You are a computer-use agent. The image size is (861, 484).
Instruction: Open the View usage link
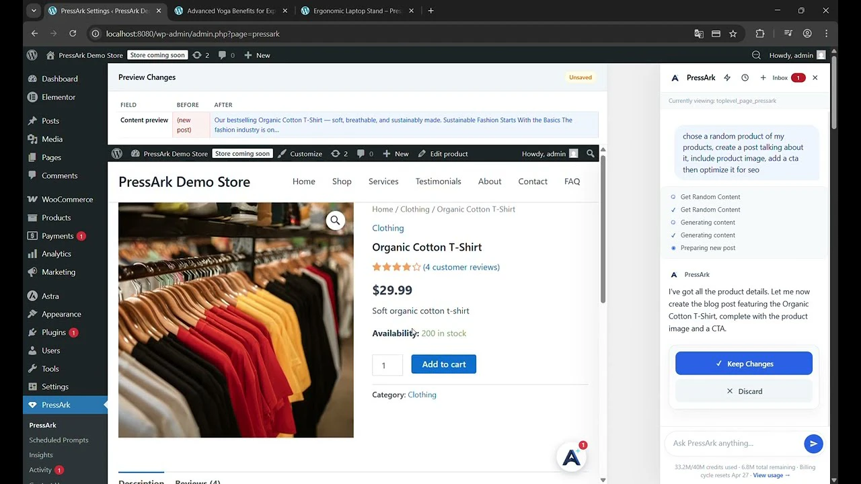(772, 475)
